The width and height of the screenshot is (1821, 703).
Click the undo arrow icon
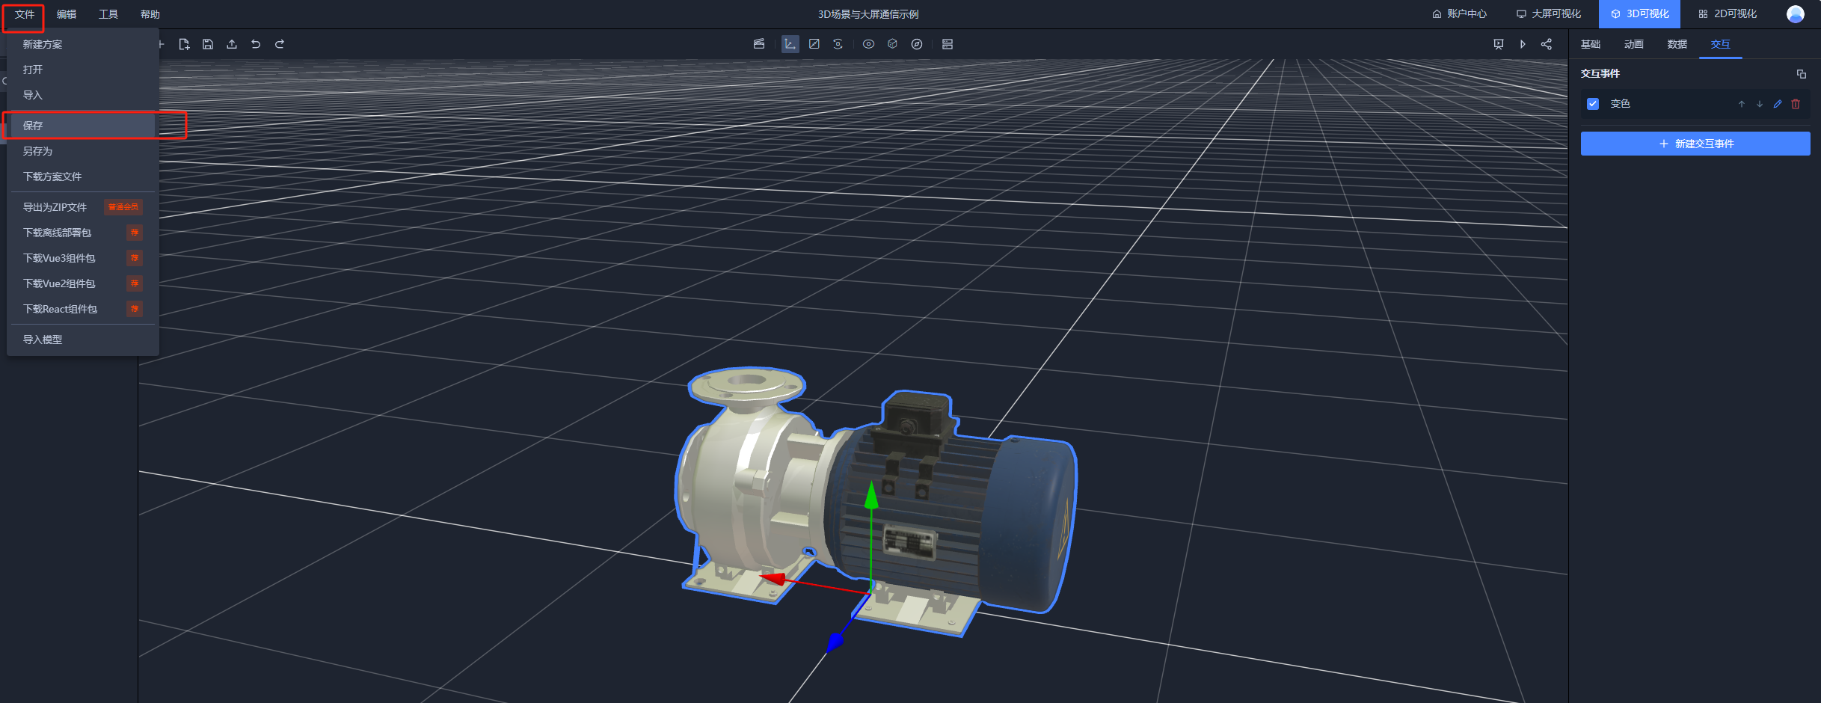[256, 44]
